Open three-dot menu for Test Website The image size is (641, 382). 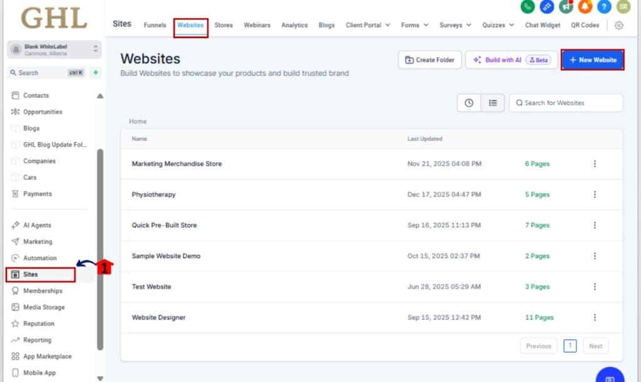pos(594,287)
